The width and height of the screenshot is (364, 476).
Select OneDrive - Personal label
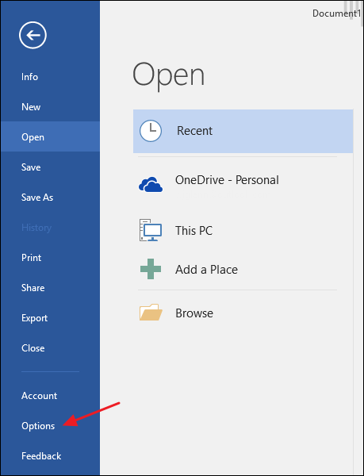pyautogui.click(x=227, y=180)
